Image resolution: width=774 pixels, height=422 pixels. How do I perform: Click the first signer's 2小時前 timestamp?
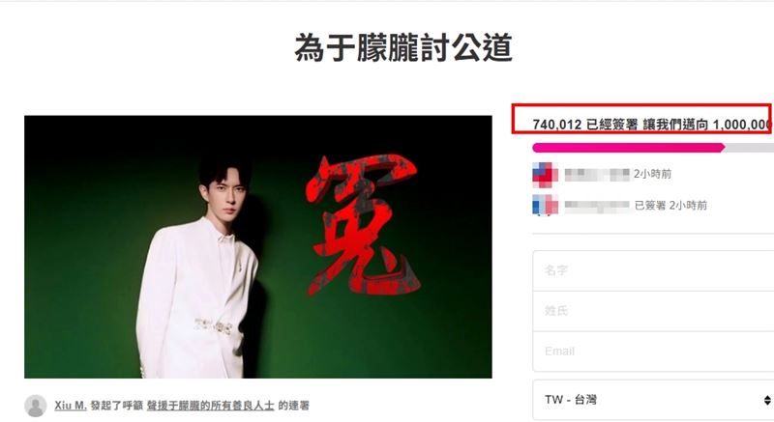(652, 174)
